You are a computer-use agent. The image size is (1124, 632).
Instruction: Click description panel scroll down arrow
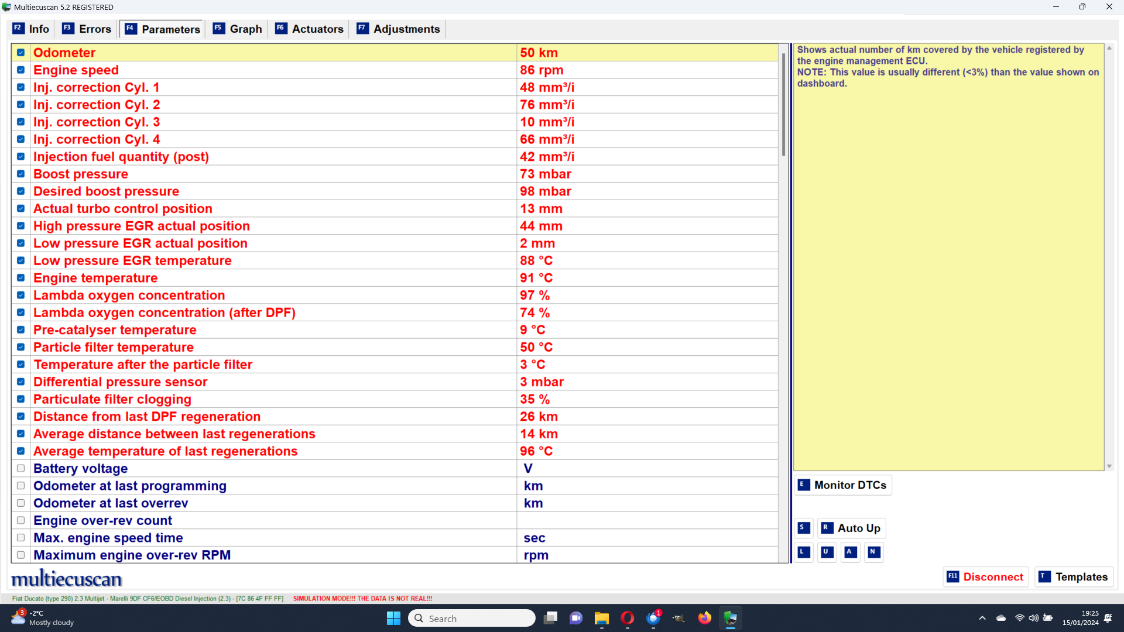[1109, 466]
